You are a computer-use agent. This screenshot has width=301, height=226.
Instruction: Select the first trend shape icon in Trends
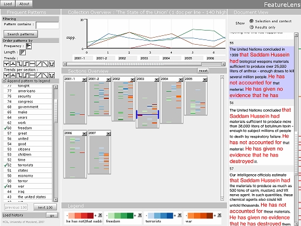[6, 64]
